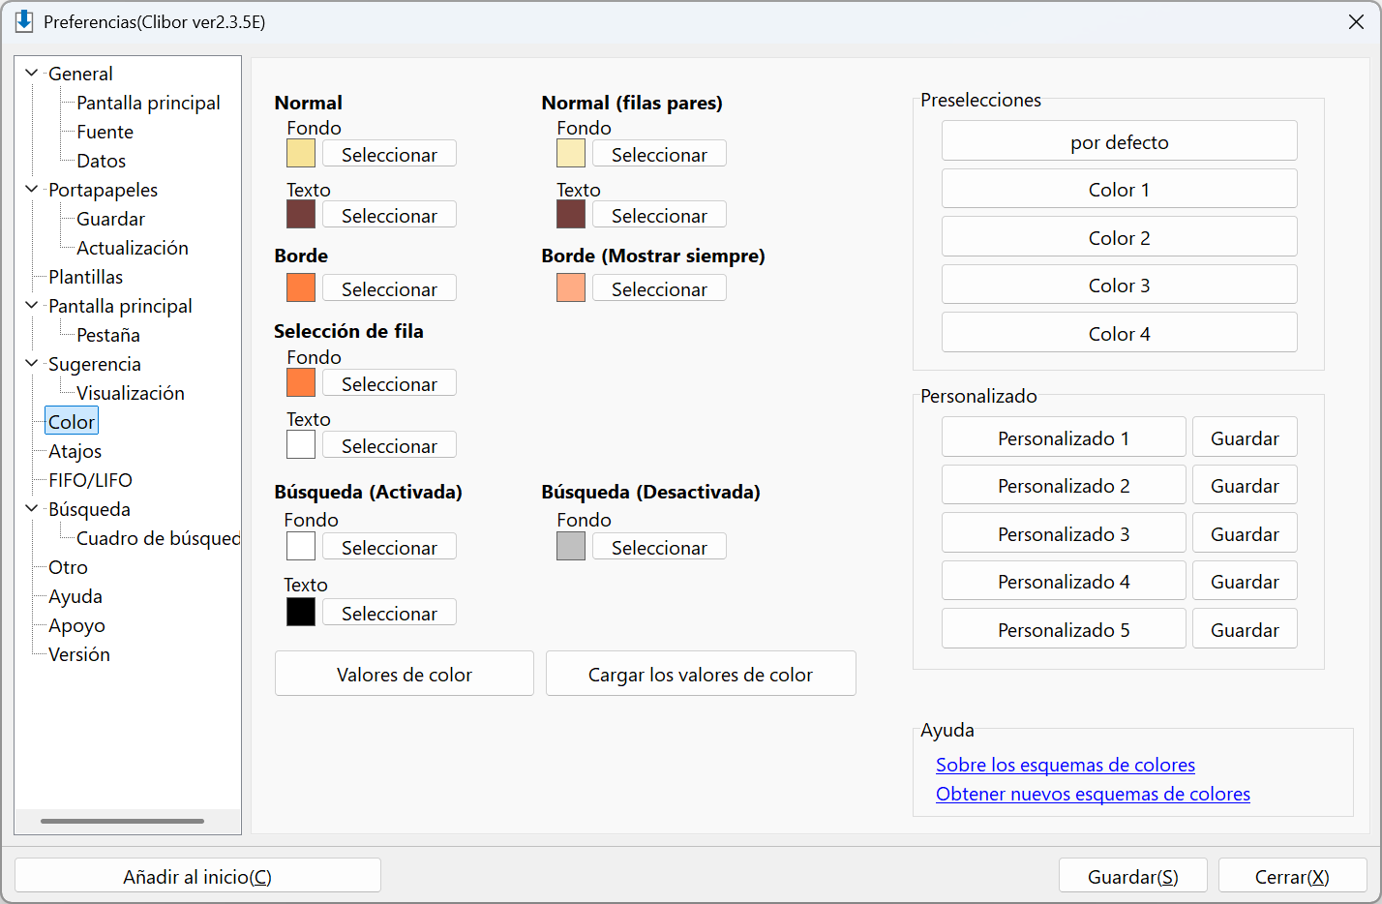Image resolution: width=1382 pixels, height=904 pixels.
Task: Collapse the Búsqueda tree node
Action: (31, 508)
